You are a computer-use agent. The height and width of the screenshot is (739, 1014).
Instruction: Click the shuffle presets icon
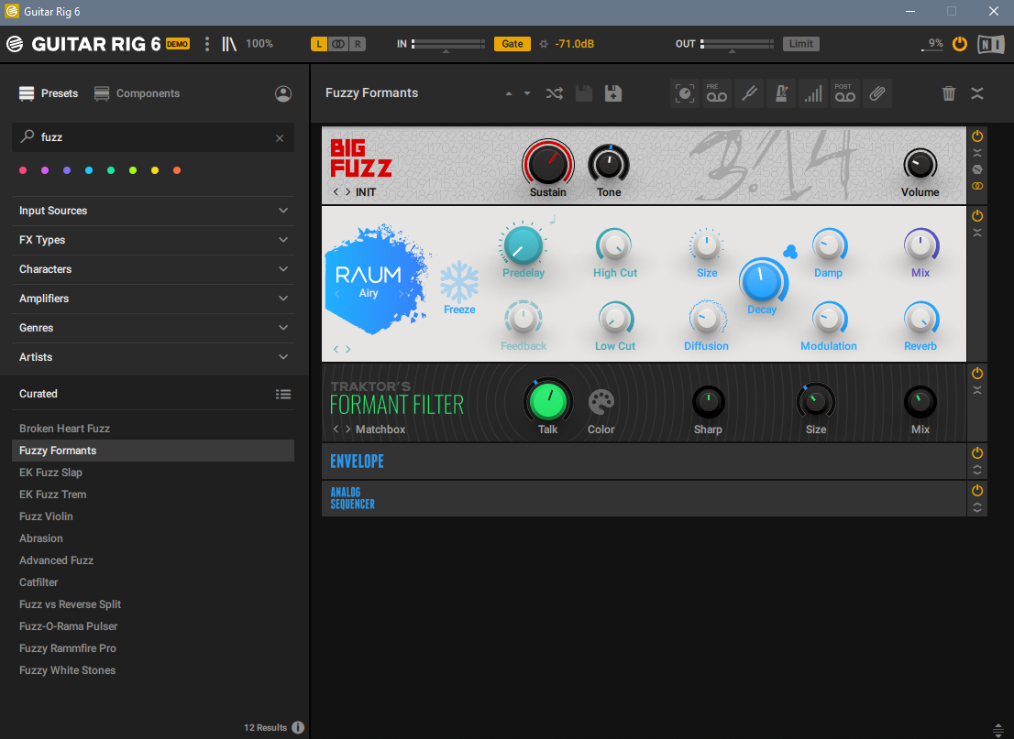coord(554,93)
